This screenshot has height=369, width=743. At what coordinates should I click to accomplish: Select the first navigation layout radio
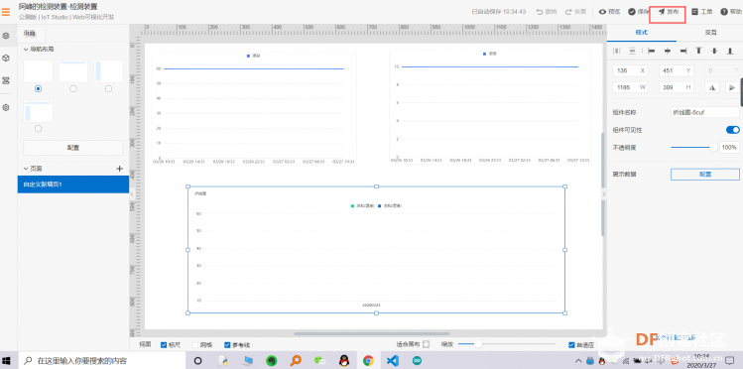coord(38,88)
